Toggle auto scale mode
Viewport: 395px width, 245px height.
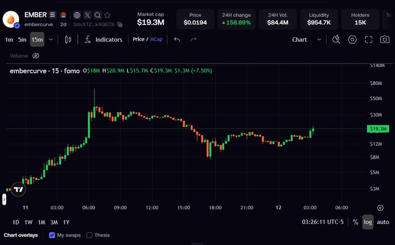click(383, 222)
